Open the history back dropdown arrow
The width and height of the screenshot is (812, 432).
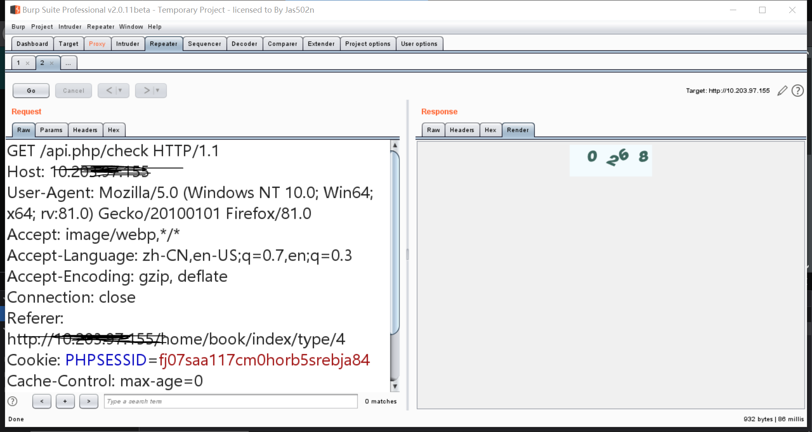coord(120,90)
